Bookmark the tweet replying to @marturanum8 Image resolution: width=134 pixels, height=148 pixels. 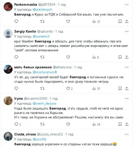(x=120, y=88)
